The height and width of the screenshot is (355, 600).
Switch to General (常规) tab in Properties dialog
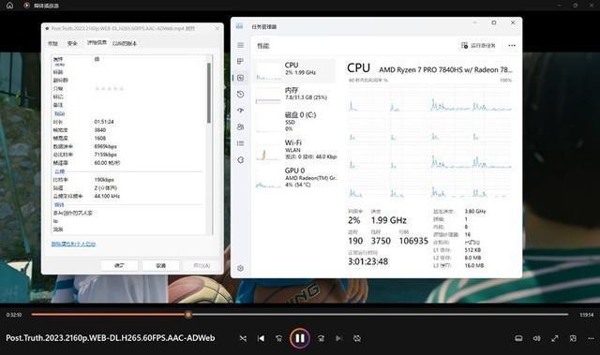click(52, 43)
